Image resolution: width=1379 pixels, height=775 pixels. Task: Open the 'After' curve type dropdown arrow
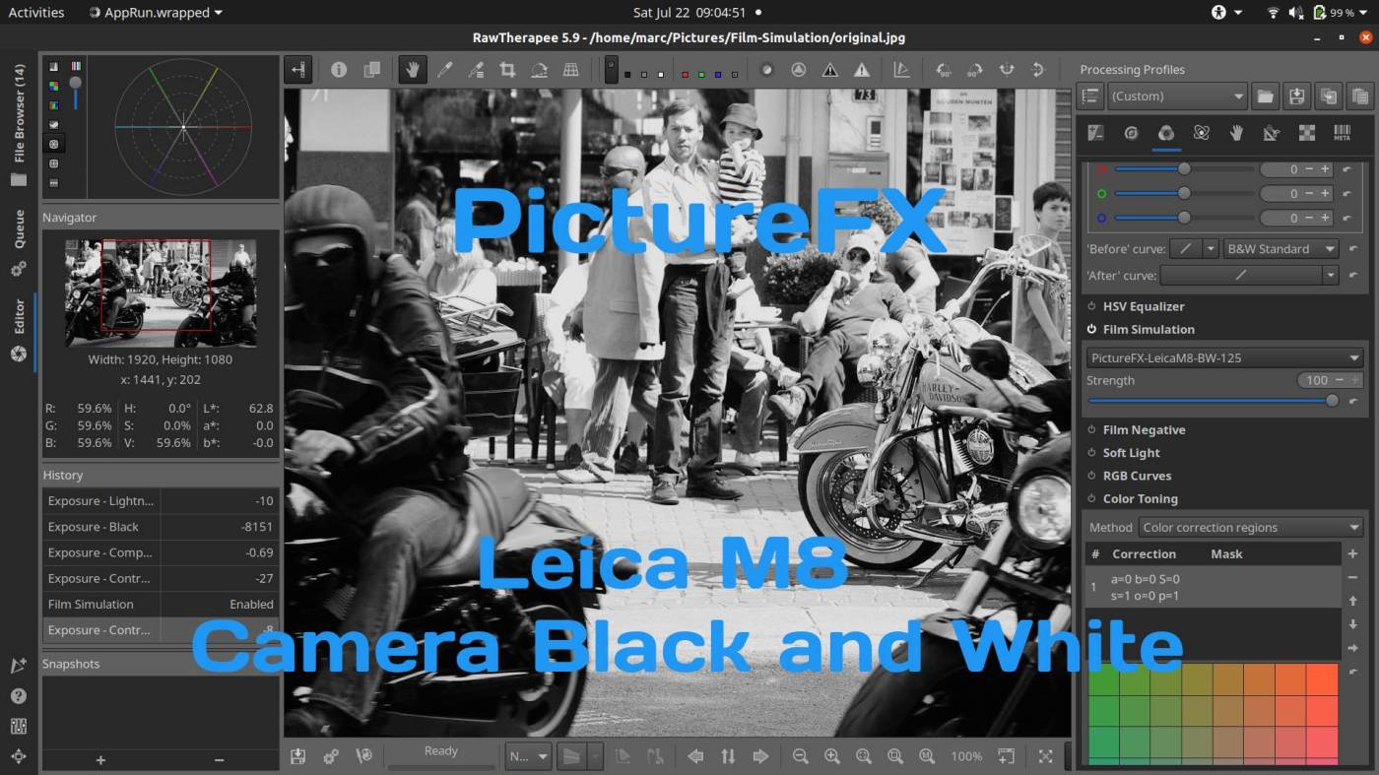point(1330,276)
